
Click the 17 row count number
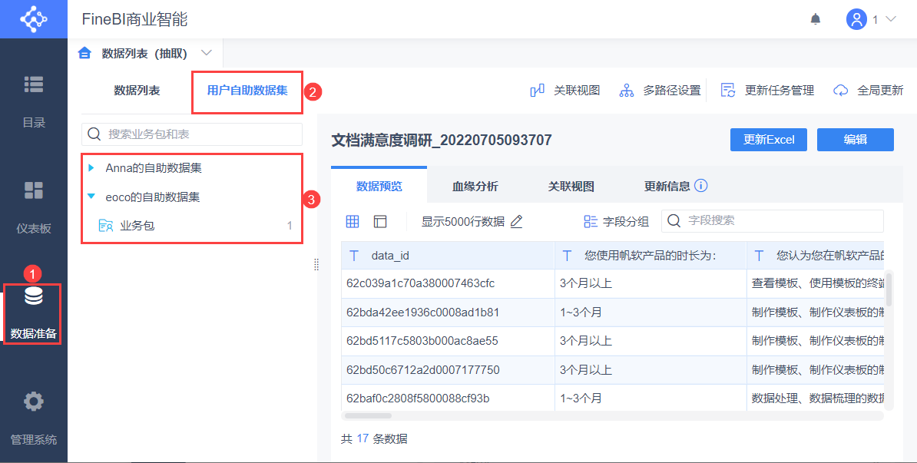pyautogui.click(x=362, y=439)
